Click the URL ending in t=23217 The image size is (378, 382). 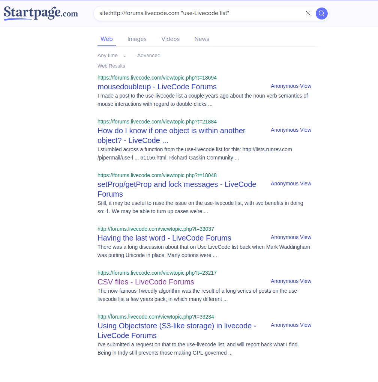(x=157, y=273)
